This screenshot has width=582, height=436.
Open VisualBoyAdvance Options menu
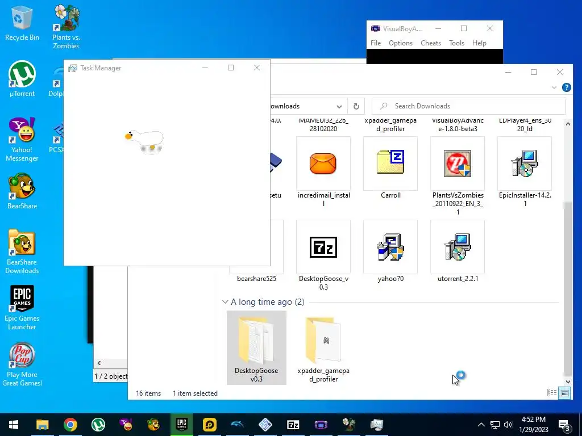click(401, 43)
